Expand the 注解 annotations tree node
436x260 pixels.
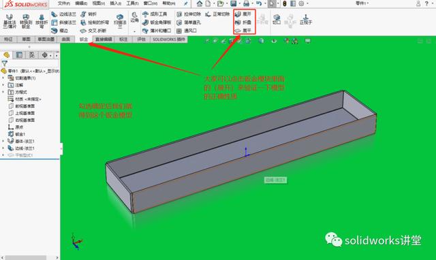[x=3, y=85]
